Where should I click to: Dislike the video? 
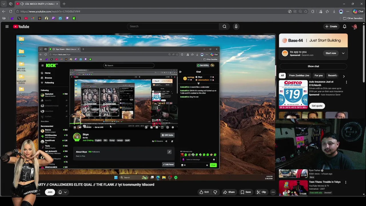[215, 192]
